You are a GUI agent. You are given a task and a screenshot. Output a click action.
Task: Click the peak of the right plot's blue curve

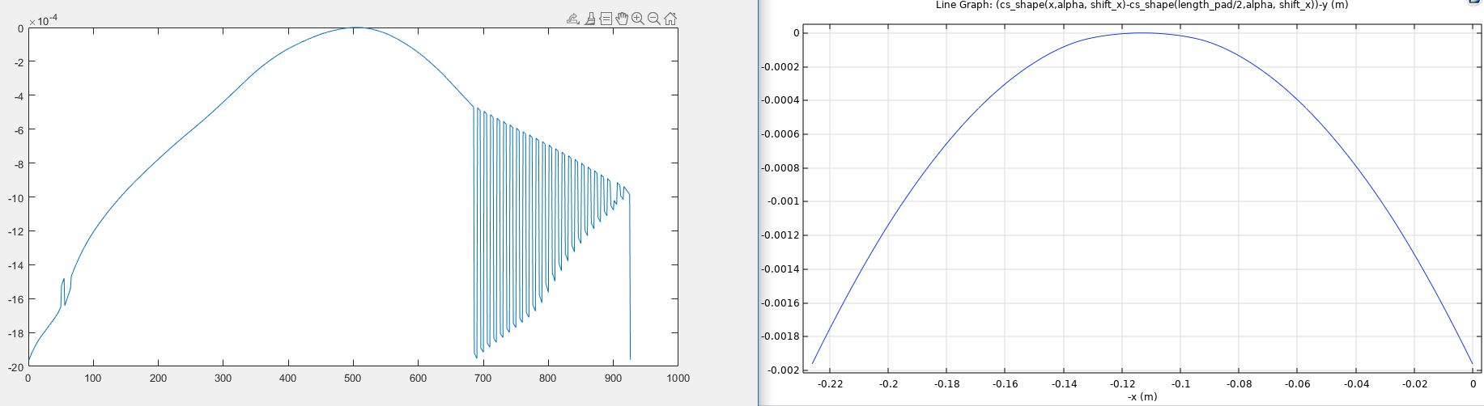1142,33
